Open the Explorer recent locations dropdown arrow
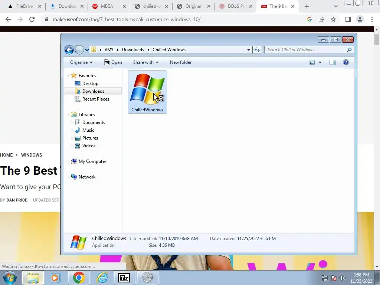The height and width of the screenshot is (285, 380). [87, 50]
